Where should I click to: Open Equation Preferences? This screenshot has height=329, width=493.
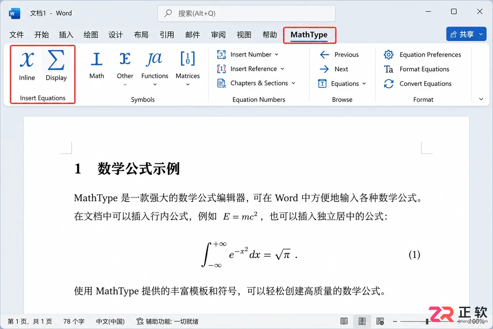pyautogui.click(x=422, y=54)
